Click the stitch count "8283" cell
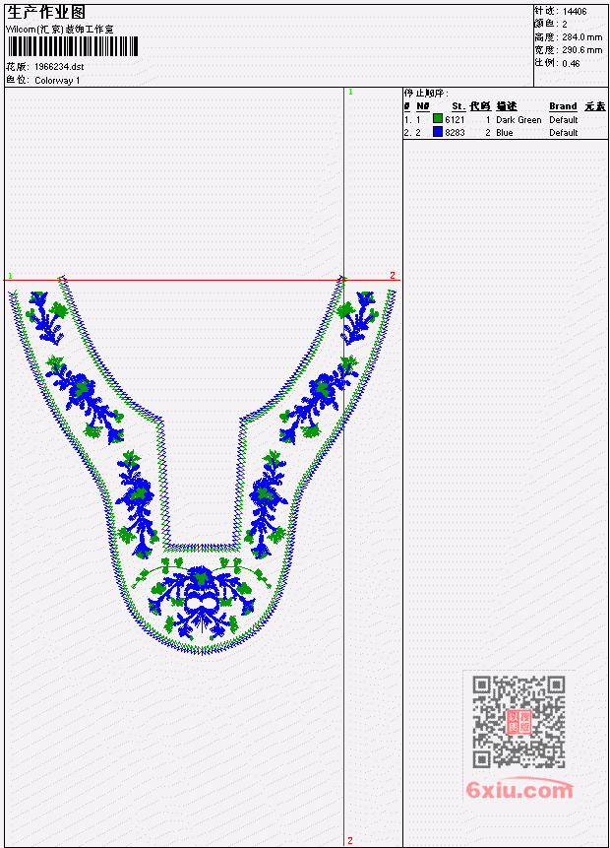610x848 pixels. click(455, 133)
